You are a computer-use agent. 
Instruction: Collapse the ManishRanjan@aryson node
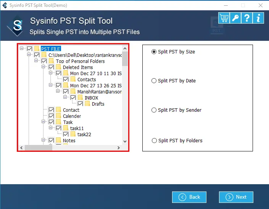[58, 91]
